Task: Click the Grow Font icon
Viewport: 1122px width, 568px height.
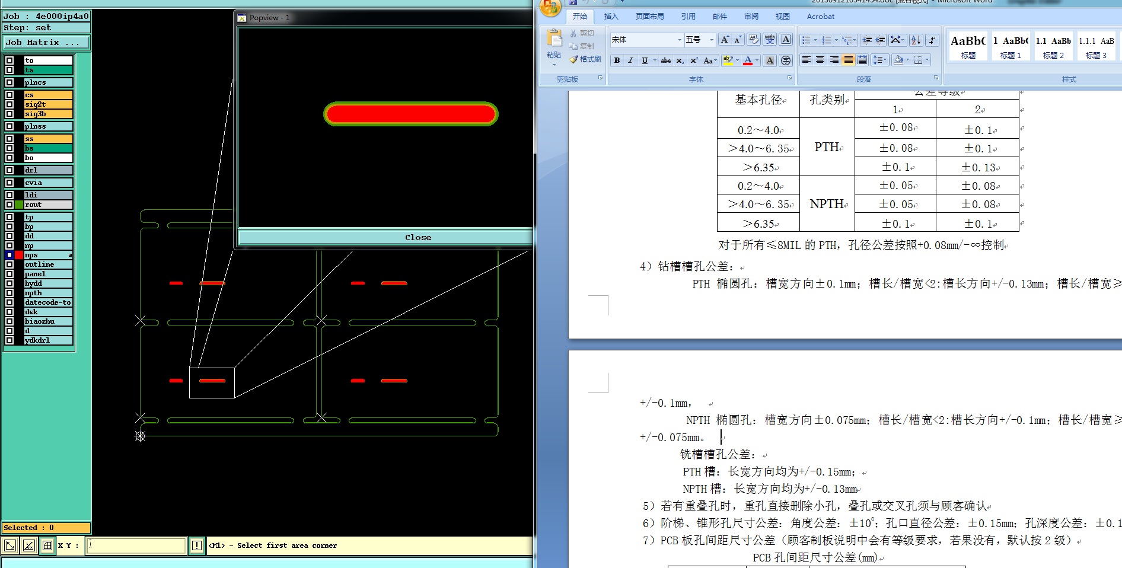Action: click(725, 40)
